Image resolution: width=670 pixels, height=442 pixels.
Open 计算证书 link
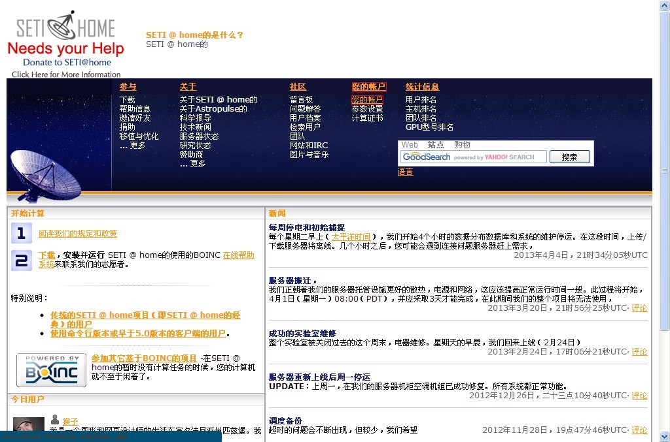[368, 118]
